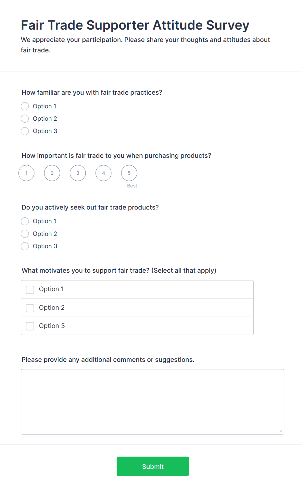
Task: Choose Option 3 for actively seeking products
Action: point(25,246)
